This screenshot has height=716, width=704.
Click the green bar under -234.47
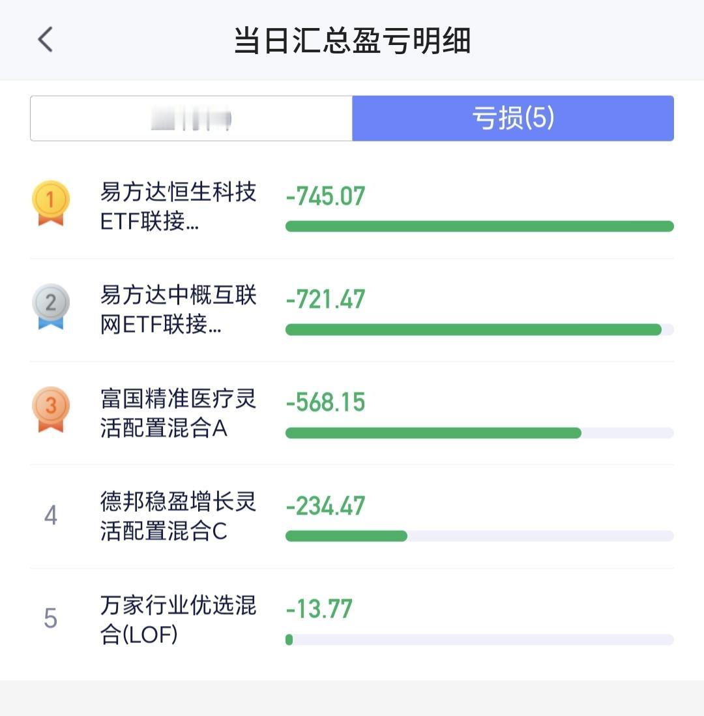coord(346,536)
